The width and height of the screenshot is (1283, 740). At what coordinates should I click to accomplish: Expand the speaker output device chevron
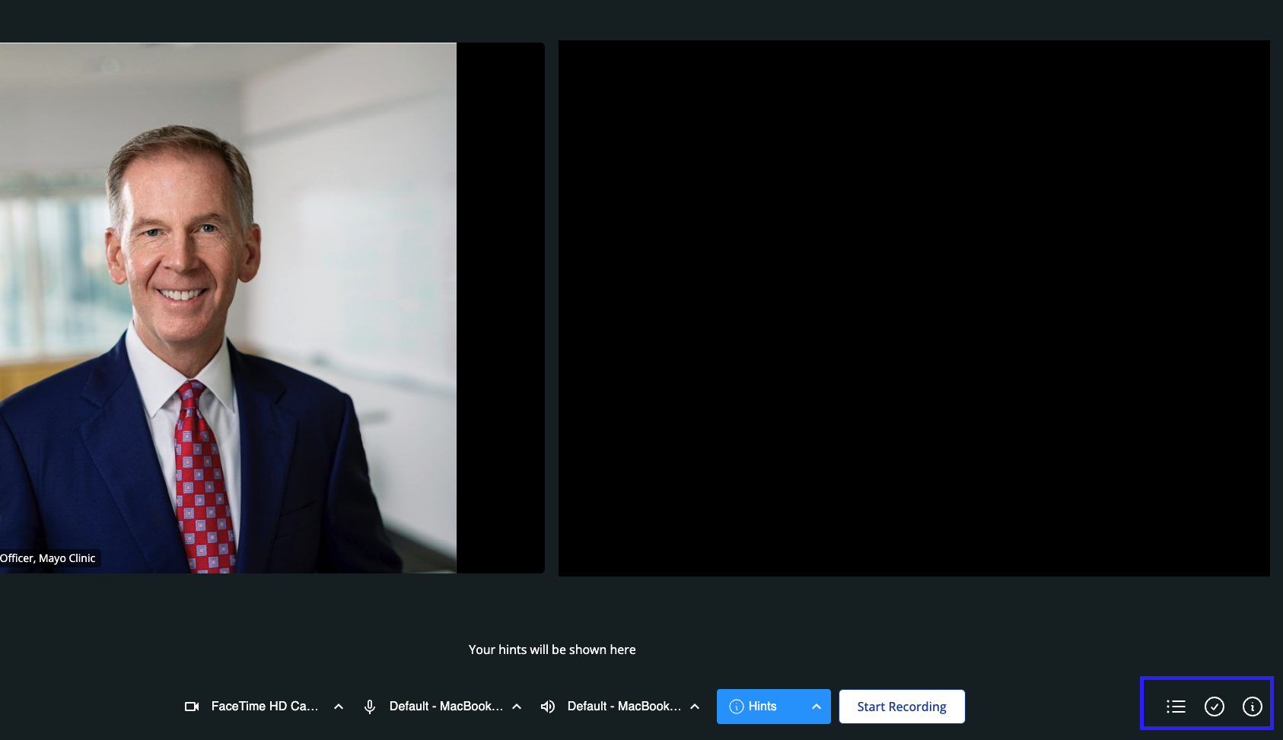pyautogui.click(x=695, y=707)
